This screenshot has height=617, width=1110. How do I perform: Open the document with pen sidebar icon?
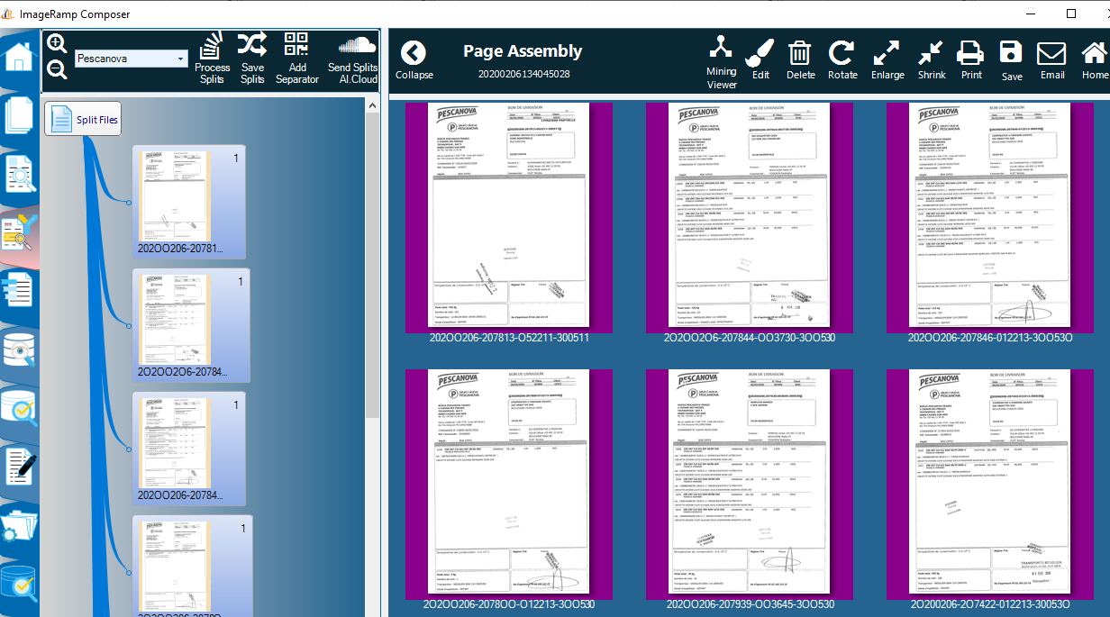(x=20, y=466)
